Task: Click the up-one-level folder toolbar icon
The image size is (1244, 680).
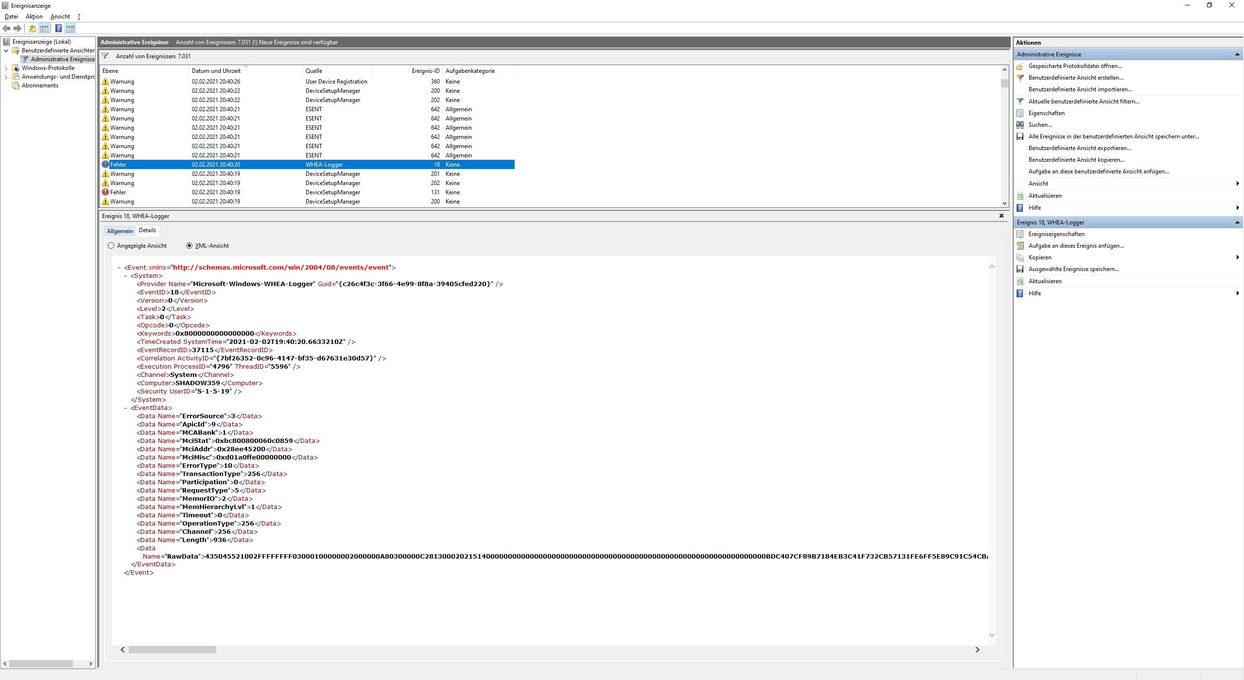Action: pos(32,28)
